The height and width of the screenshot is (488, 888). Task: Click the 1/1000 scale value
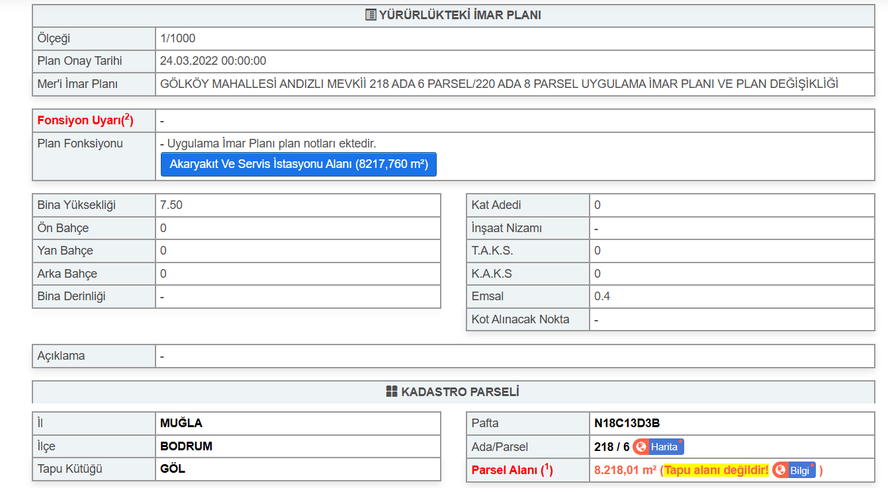[177, 38]
